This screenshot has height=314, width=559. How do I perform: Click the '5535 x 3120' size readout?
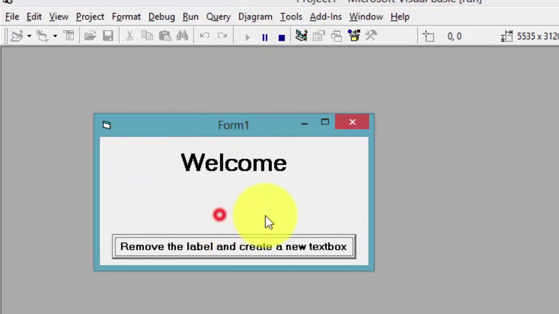coord(538,36)
